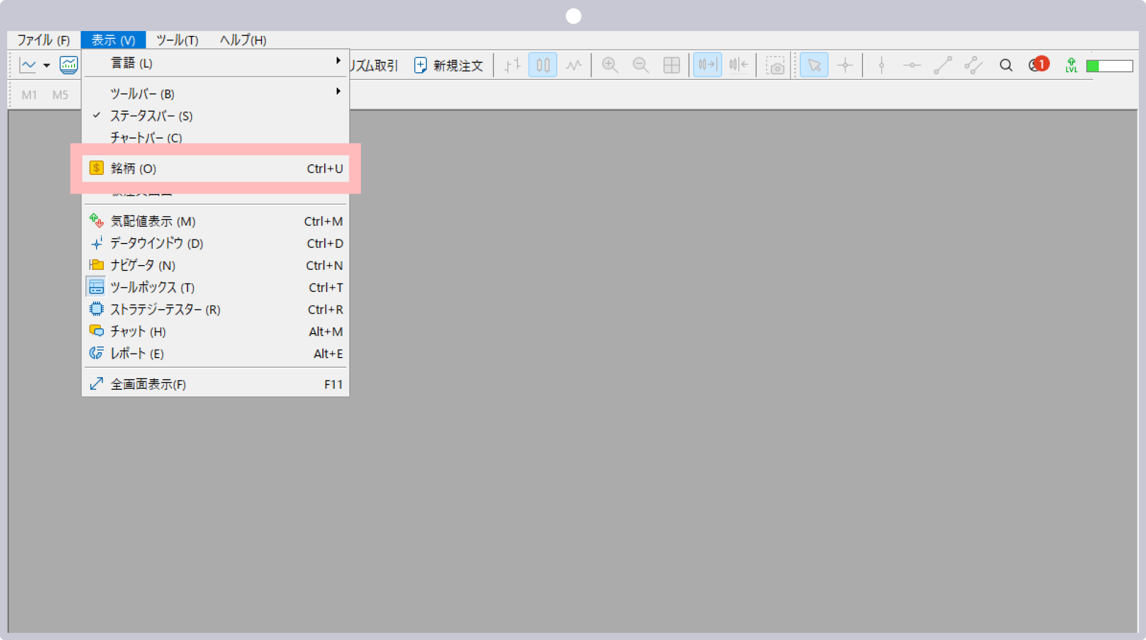
Task: Open the ヘルプ(H) menu
Action: (x=243, y=40)
